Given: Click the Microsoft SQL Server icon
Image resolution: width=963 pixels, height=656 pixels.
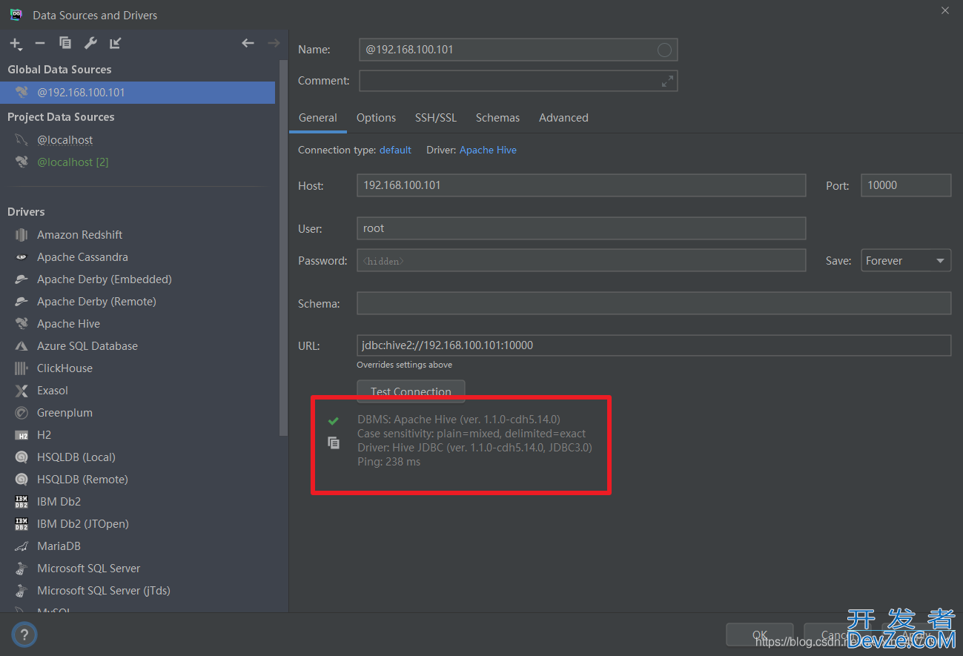Looking at the screenshot, I should [21, 569].
